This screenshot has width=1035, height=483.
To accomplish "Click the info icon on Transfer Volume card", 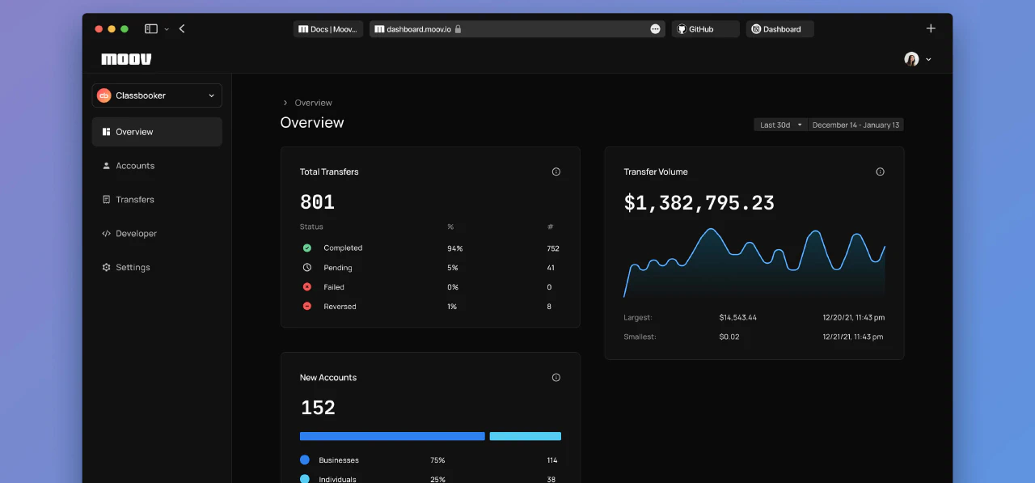I will [x=880, y=172].
